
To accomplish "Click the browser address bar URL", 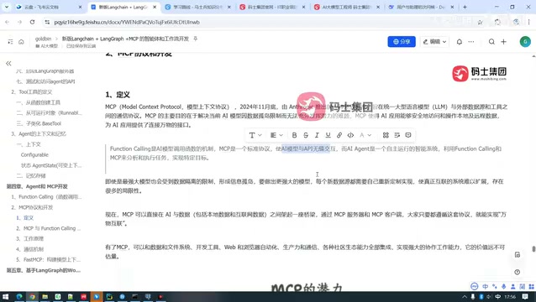I will (x=127, y=22).
